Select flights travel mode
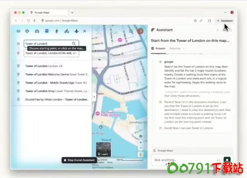Screen dimensions: 247x178 (x=76, y=31)
